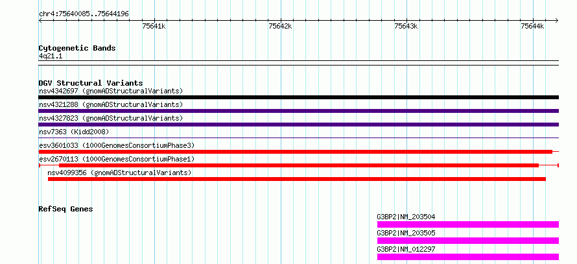
Task: Select the thin purple nsv7363 variant line
Action: click(298, 138)
